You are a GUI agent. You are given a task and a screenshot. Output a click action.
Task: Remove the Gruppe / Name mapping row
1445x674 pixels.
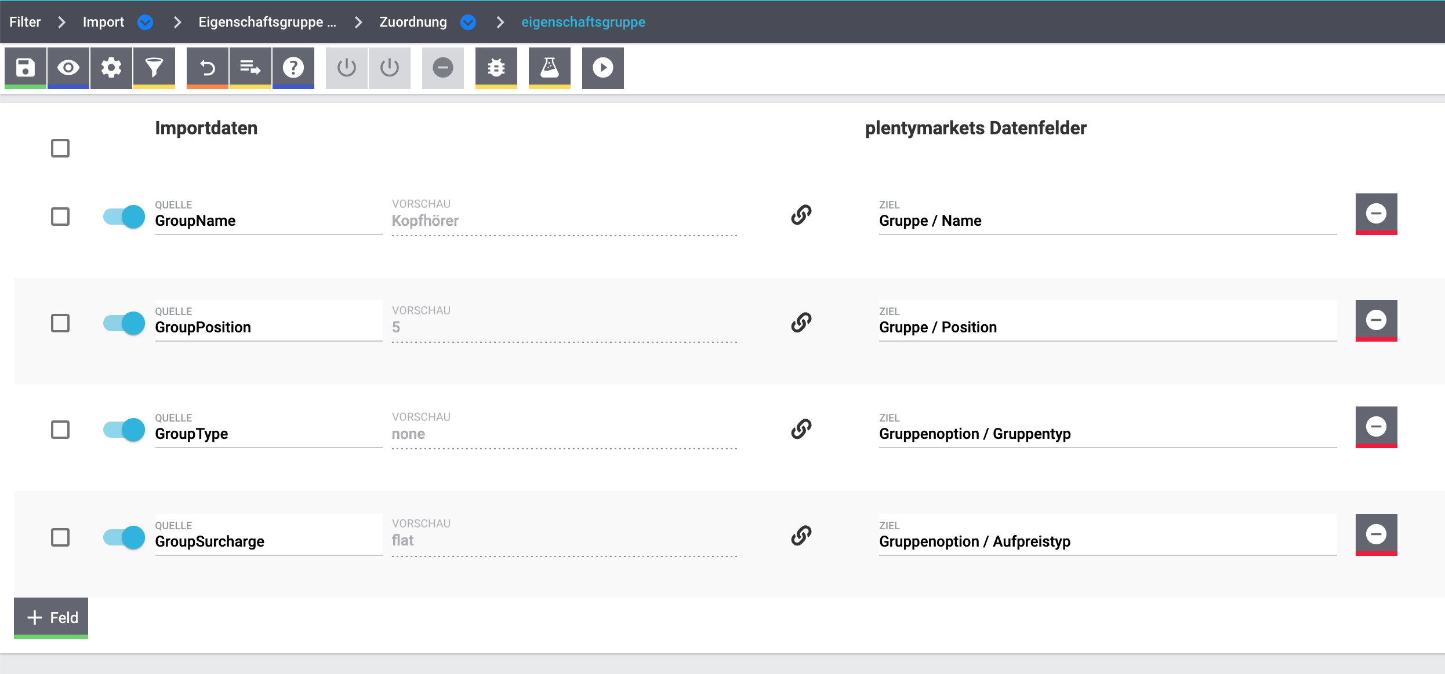[1376, 214]
